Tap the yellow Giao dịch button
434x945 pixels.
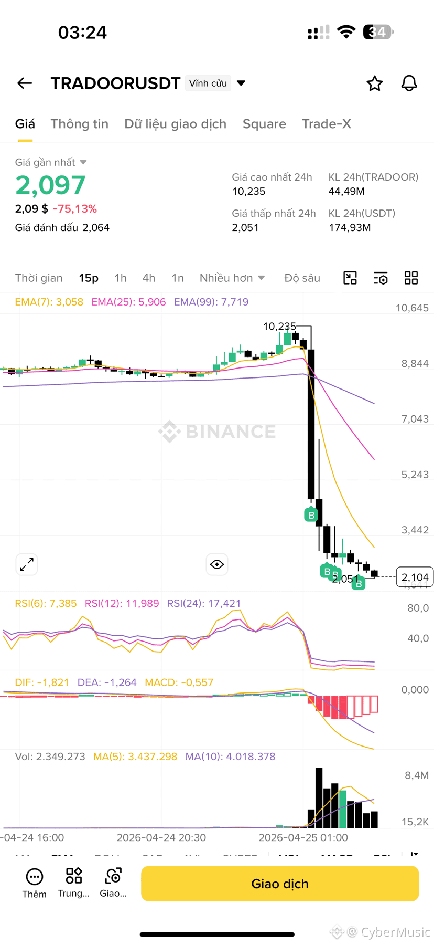click(280, 884)
